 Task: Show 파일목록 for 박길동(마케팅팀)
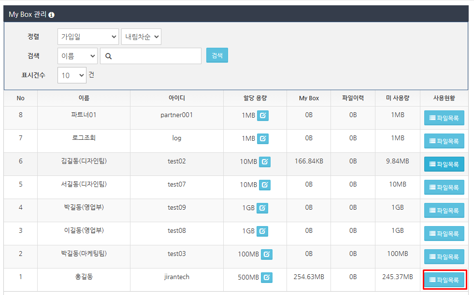[x=444, y=257]
